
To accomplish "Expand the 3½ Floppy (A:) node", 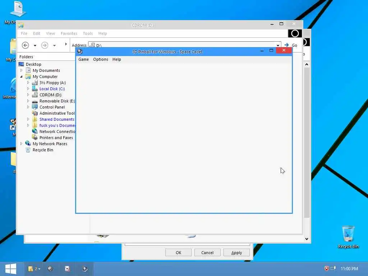I will [28, 83].
